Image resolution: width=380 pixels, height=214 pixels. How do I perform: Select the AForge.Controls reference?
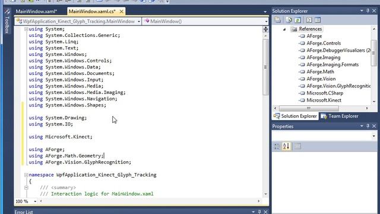324,43
